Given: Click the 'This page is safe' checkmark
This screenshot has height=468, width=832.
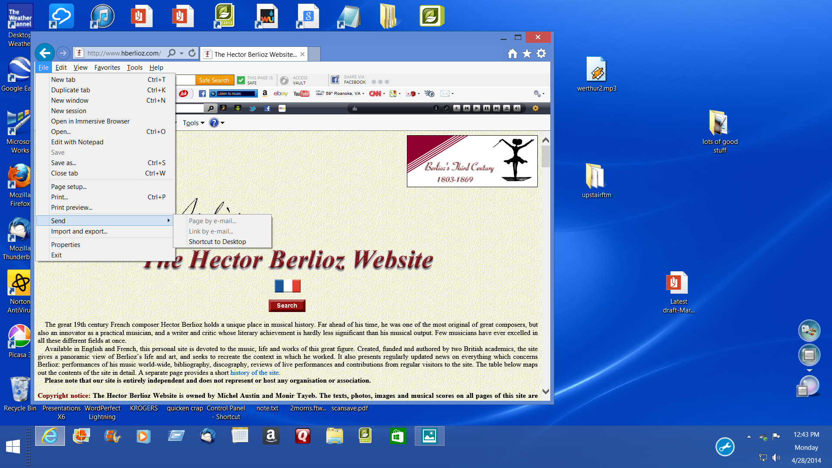Looking at the screenshot, I should [x=241, y=80].
